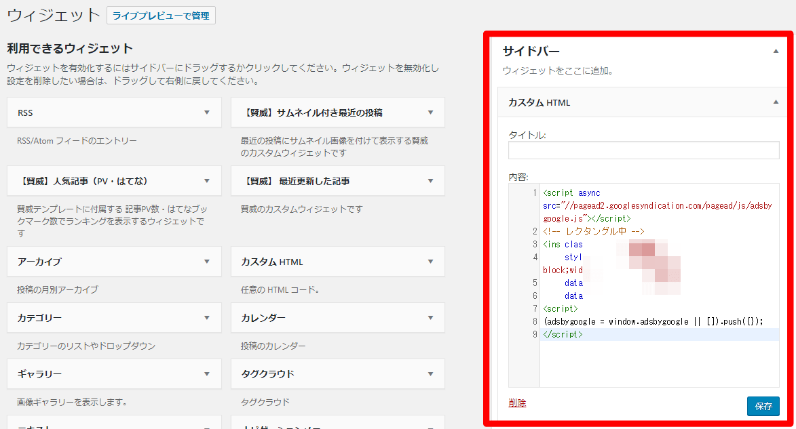The width and height of the screenshot is (796, 429).
Task: Click the 削除 link
Action: pos(517,403)
